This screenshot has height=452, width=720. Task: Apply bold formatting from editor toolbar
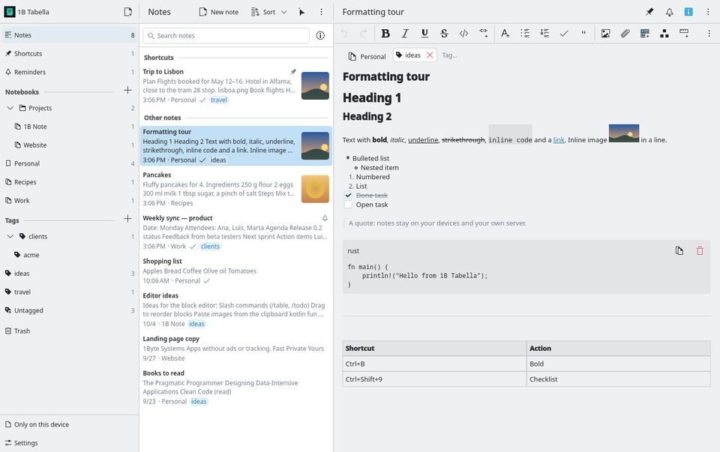coord(385,34)
